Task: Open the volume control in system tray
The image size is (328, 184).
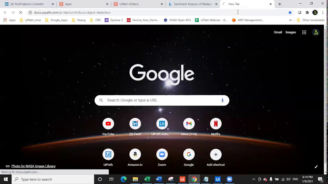Action: (x=288, y=179)
